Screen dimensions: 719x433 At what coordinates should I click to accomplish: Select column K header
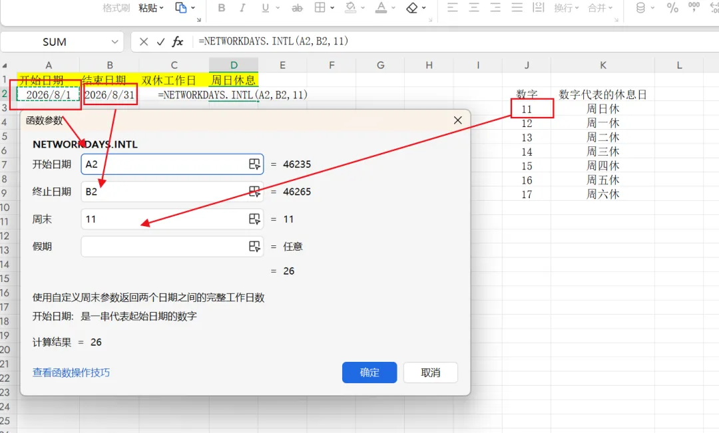click(603, 65)
